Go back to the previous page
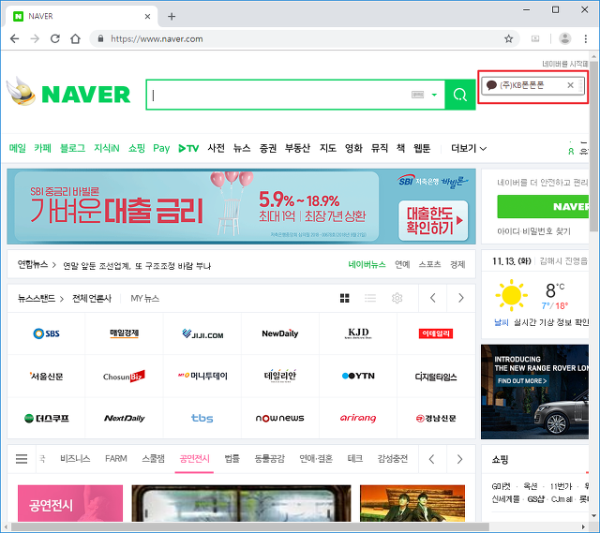The image size is (600, 533). pos(15,38)
